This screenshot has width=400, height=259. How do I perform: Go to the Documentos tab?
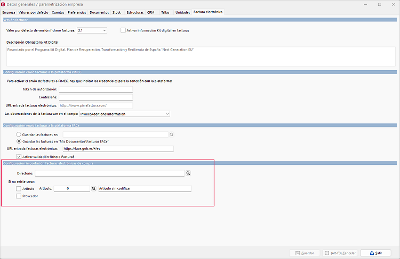click(x=99, y=12)
